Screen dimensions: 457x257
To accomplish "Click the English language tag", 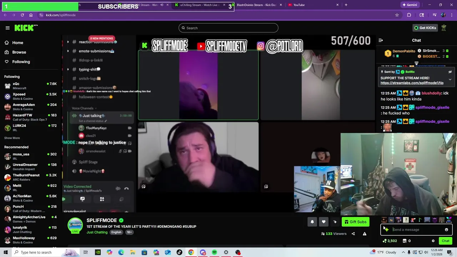I will (x=116, y=232).
